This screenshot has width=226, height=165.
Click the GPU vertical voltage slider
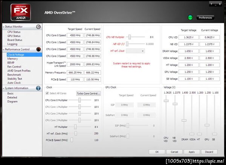click(x=207, y=125)
